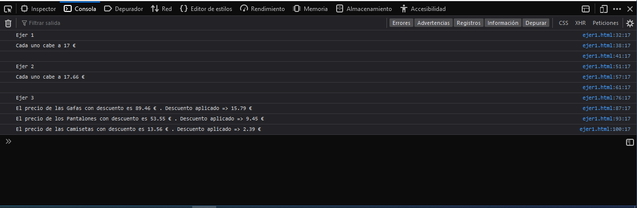Clear console output with trash icon
Image resolution: width=637 pixels, height=208 pixels.
click(8, 23)
